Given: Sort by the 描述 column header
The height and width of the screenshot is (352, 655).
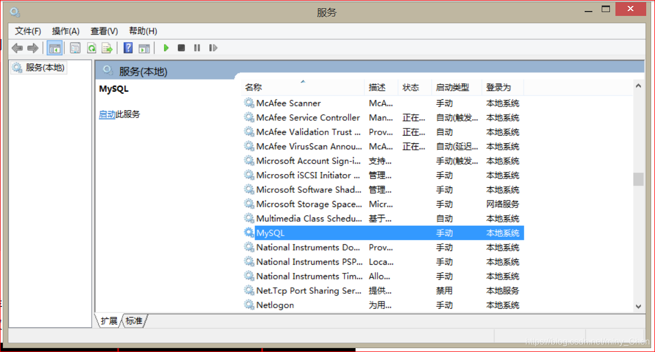Looking at the screenshot, I should (x=381, y=87).
